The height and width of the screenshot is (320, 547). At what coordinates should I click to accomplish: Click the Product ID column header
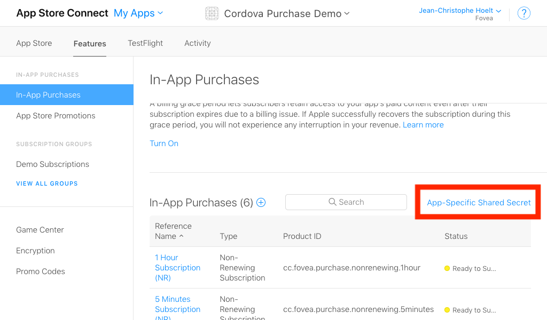(x=302, y=236)
